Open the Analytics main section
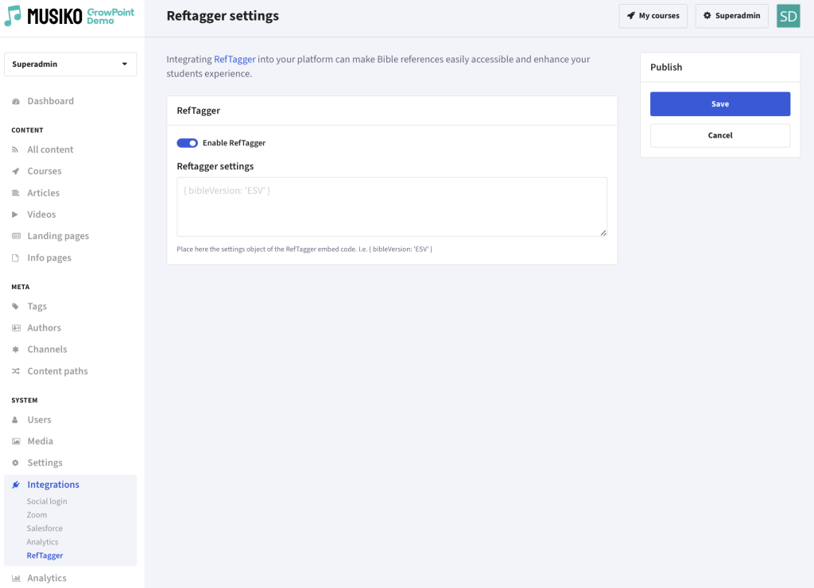Screen dimensions: 814x588 pos(47,578)
